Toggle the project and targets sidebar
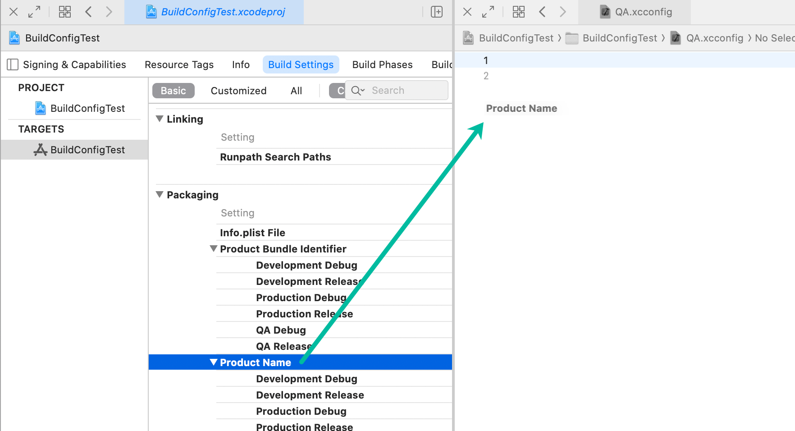795x431 pixels. tap(13, 64)
